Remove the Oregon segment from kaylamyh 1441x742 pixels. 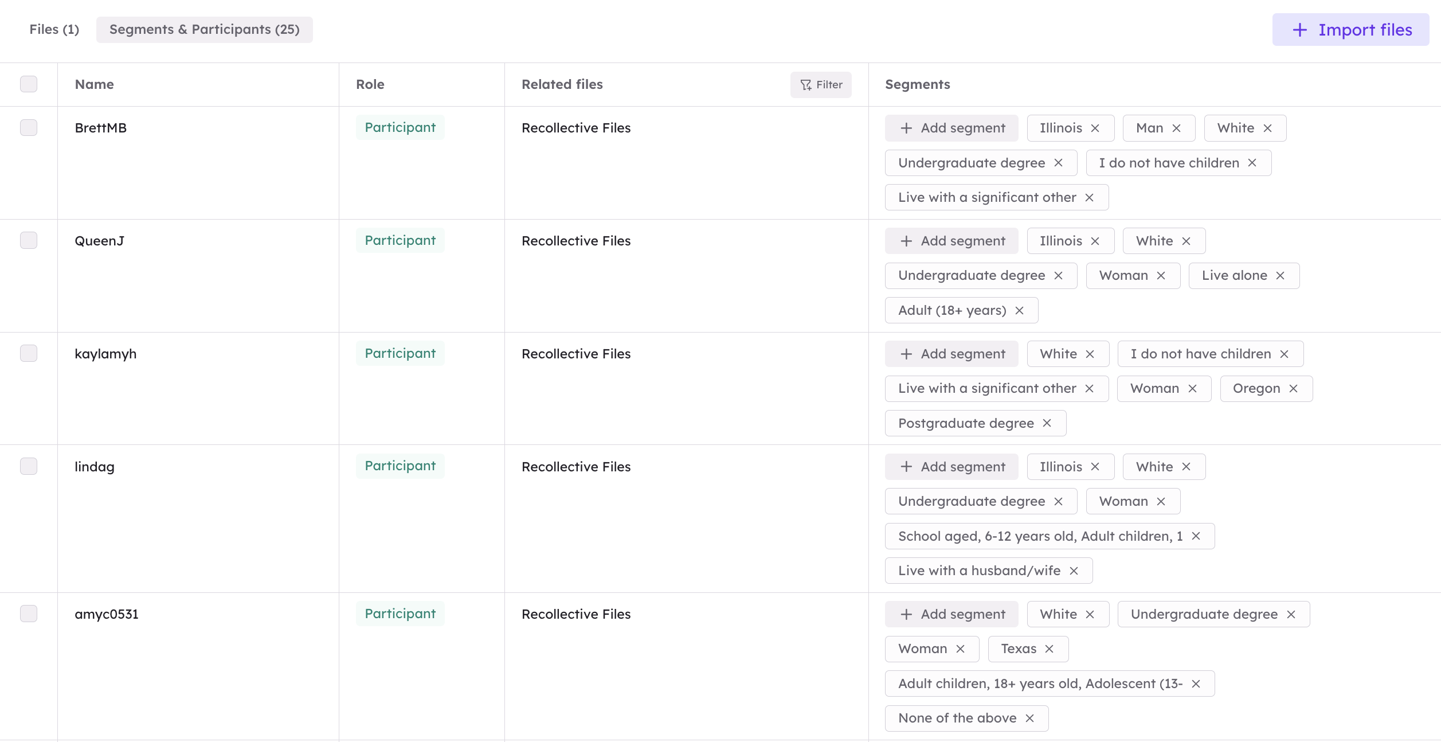(x=1294, y=388)
